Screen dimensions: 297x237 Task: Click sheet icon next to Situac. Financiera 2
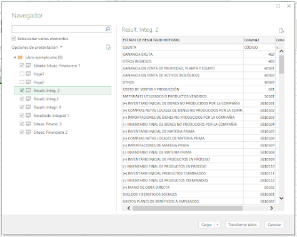tap(28, 132)
